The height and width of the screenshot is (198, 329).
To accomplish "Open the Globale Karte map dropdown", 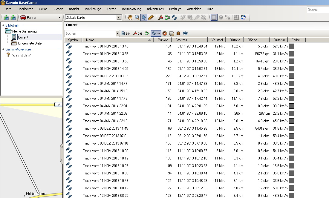I will [119, 18].
